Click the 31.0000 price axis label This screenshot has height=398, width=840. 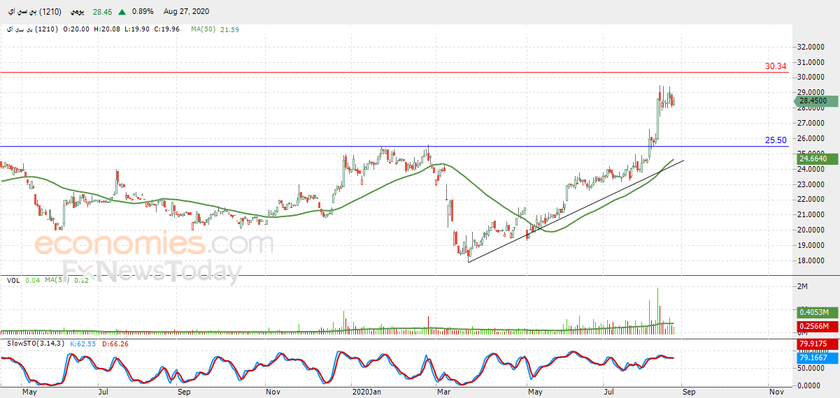click(x=812, y=62)
